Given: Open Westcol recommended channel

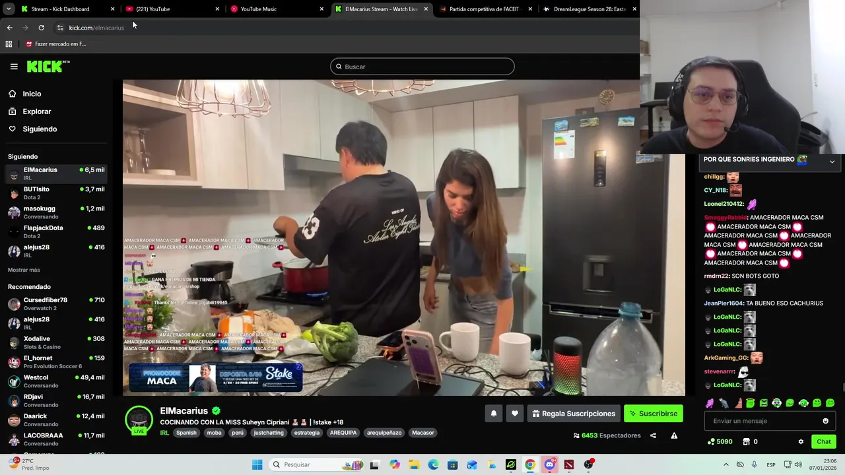Looking at the screenshot, I should (55, 381).
